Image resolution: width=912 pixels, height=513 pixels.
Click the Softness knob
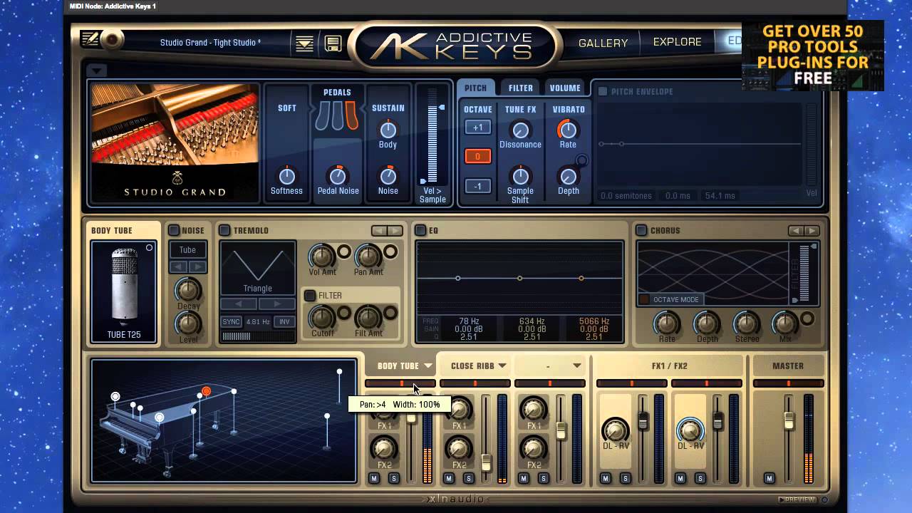pyautogui.click(x=286, y=175)
